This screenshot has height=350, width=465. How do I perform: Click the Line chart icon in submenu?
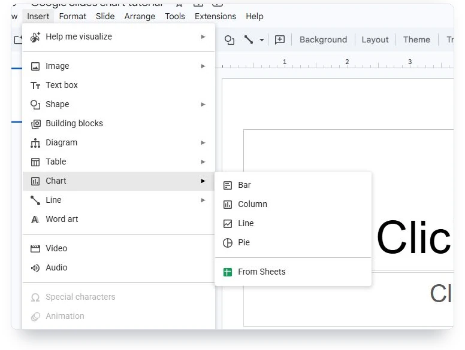(x=228, y=224)
